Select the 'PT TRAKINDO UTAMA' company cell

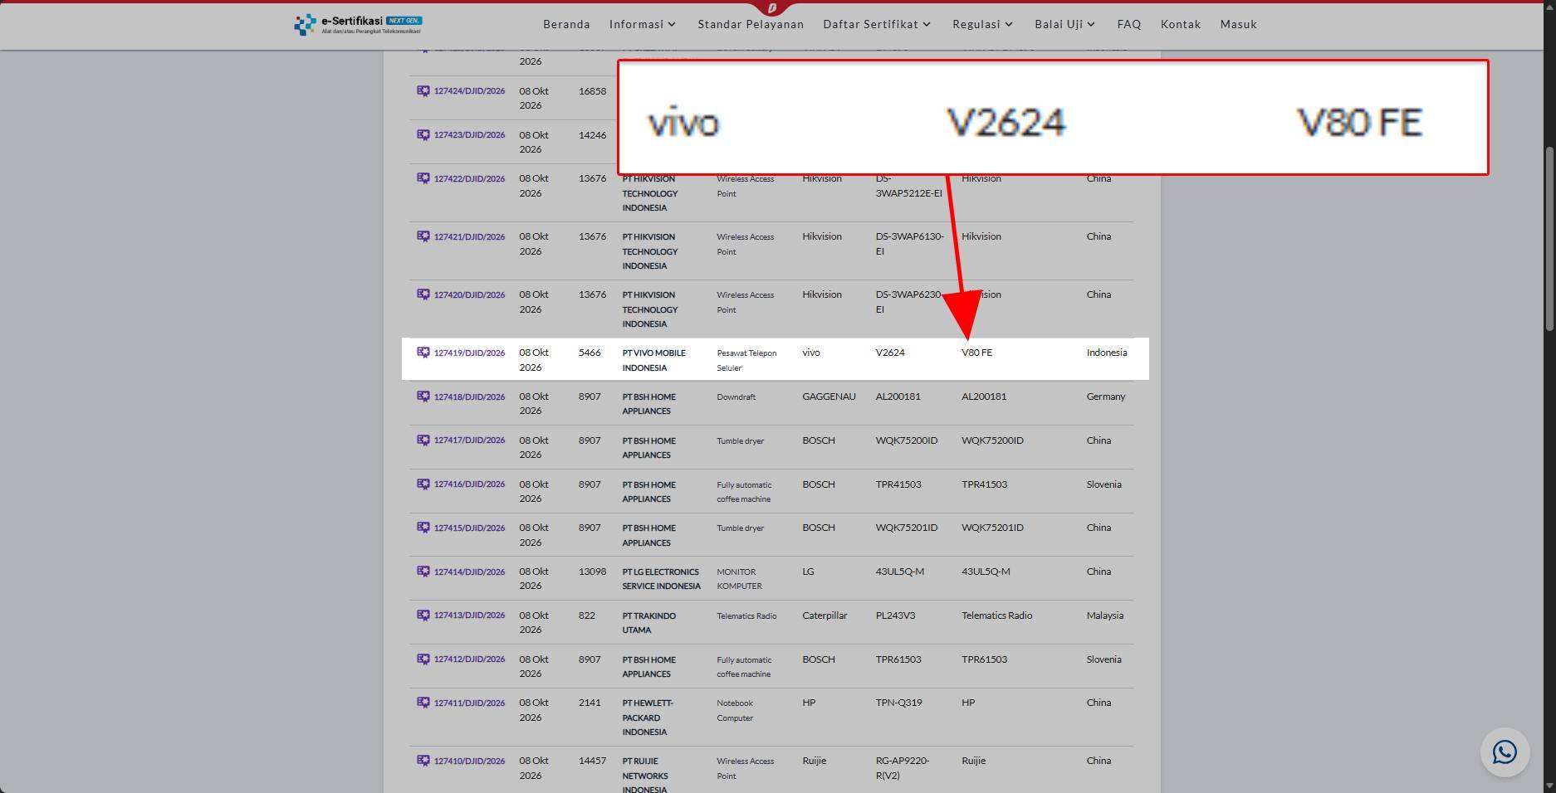point(649,623)
